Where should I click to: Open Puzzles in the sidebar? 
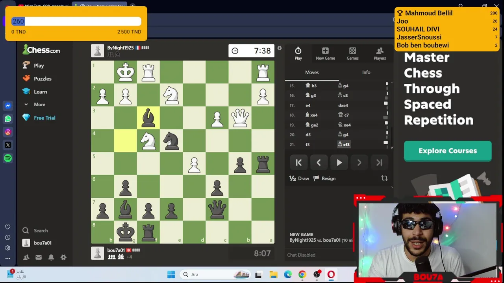(x=37, y=79)
